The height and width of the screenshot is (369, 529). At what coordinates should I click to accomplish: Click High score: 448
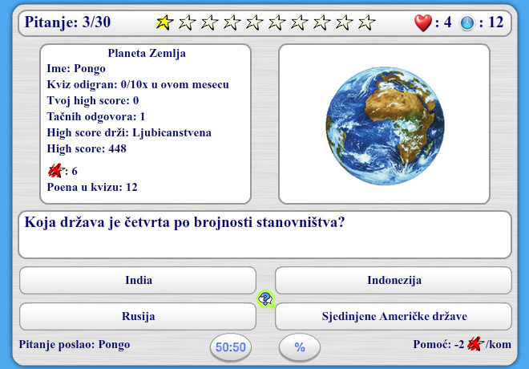(x=87, y=148)
